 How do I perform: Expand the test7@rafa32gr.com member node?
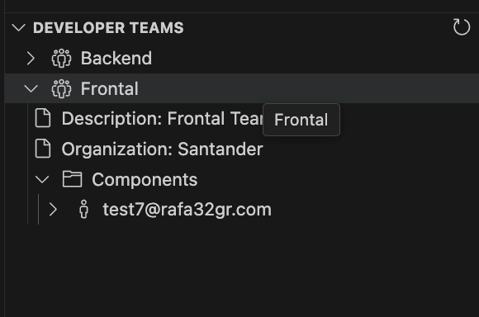click(x=53, y=210)
